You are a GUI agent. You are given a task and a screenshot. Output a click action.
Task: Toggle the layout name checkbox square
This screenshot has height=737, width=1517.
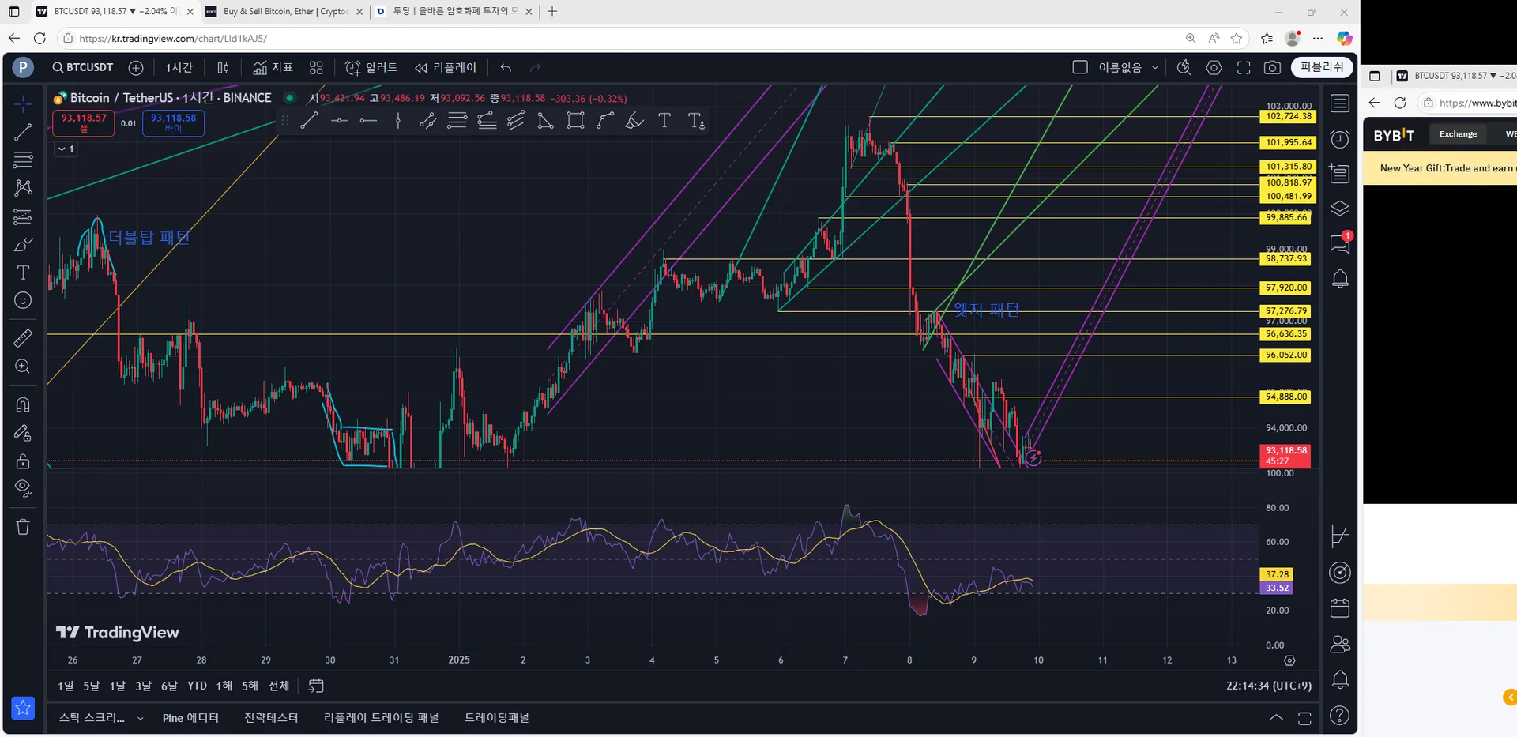[x=1080, y=67]
